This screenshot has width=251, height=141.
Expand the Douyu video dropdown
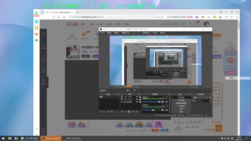tap(109, 24)
